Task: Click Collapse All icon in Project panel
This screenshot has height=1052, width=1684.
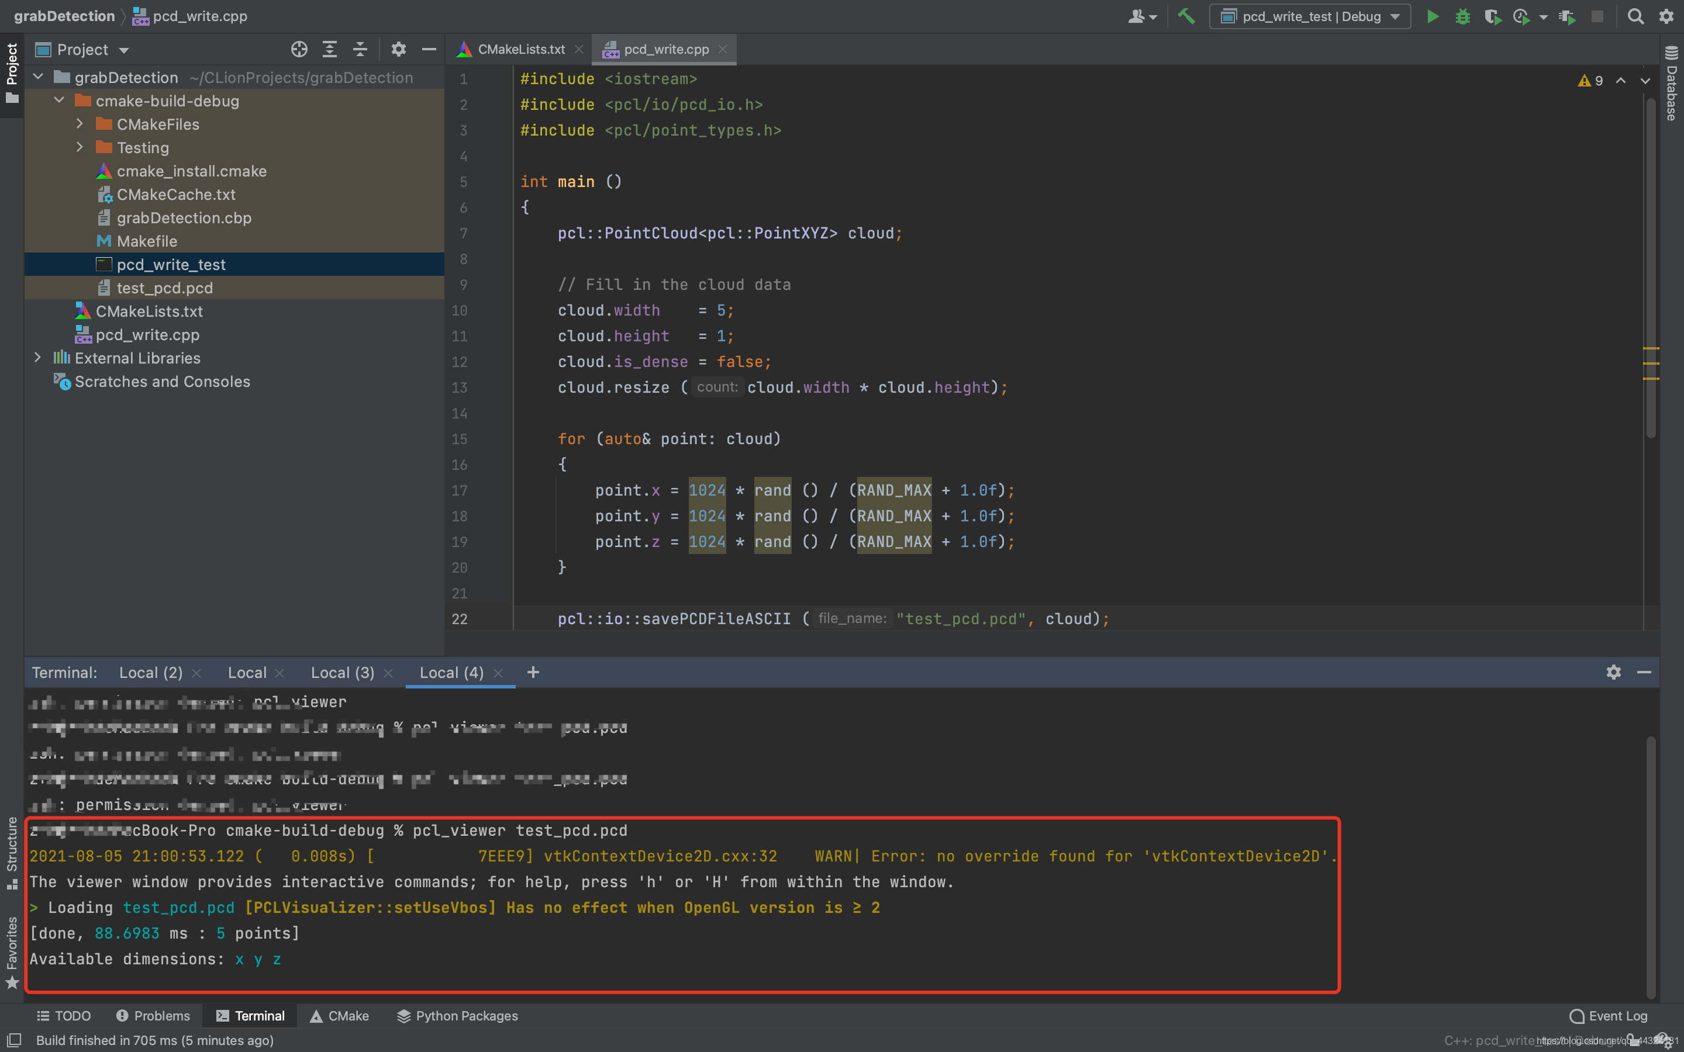Action: 360,50
